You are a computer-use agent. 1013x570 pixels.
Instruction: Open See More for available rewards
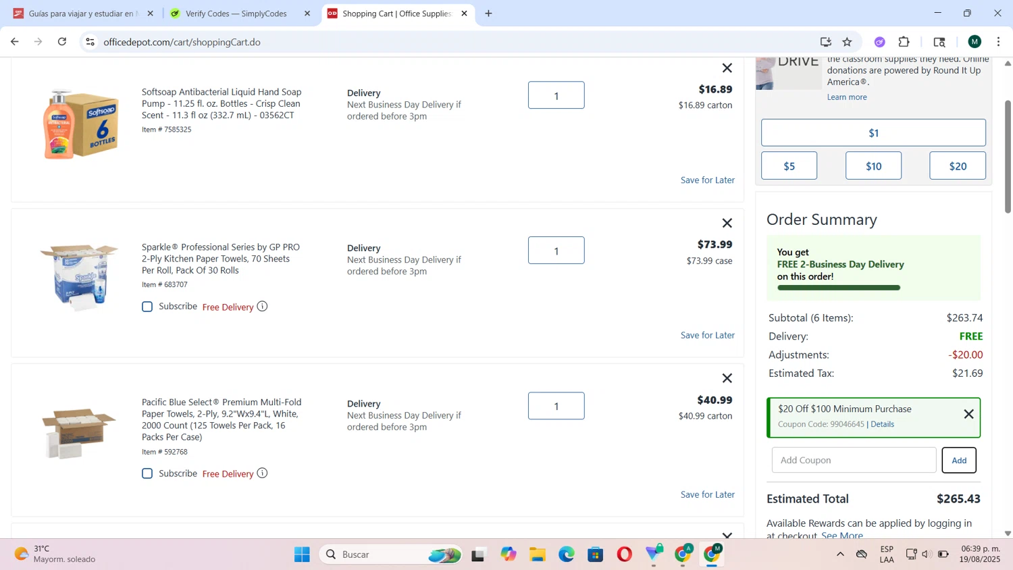click(x=841, y=535)
